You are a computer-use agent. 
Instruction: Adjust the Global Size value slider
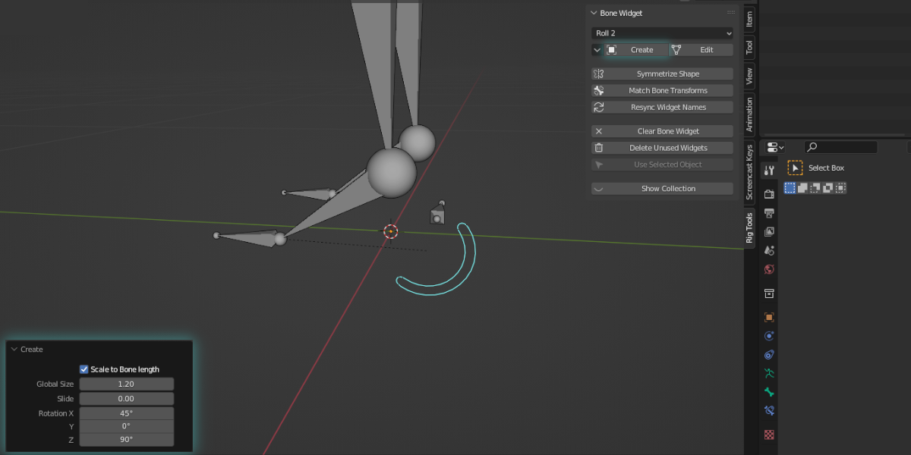(x=126, y=384)
